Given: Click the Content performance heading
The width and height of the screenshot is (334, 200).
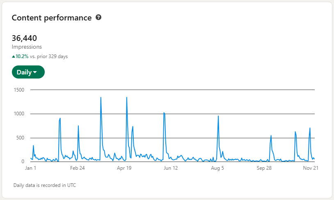Looking at the screenshot, I should (52, 18).
